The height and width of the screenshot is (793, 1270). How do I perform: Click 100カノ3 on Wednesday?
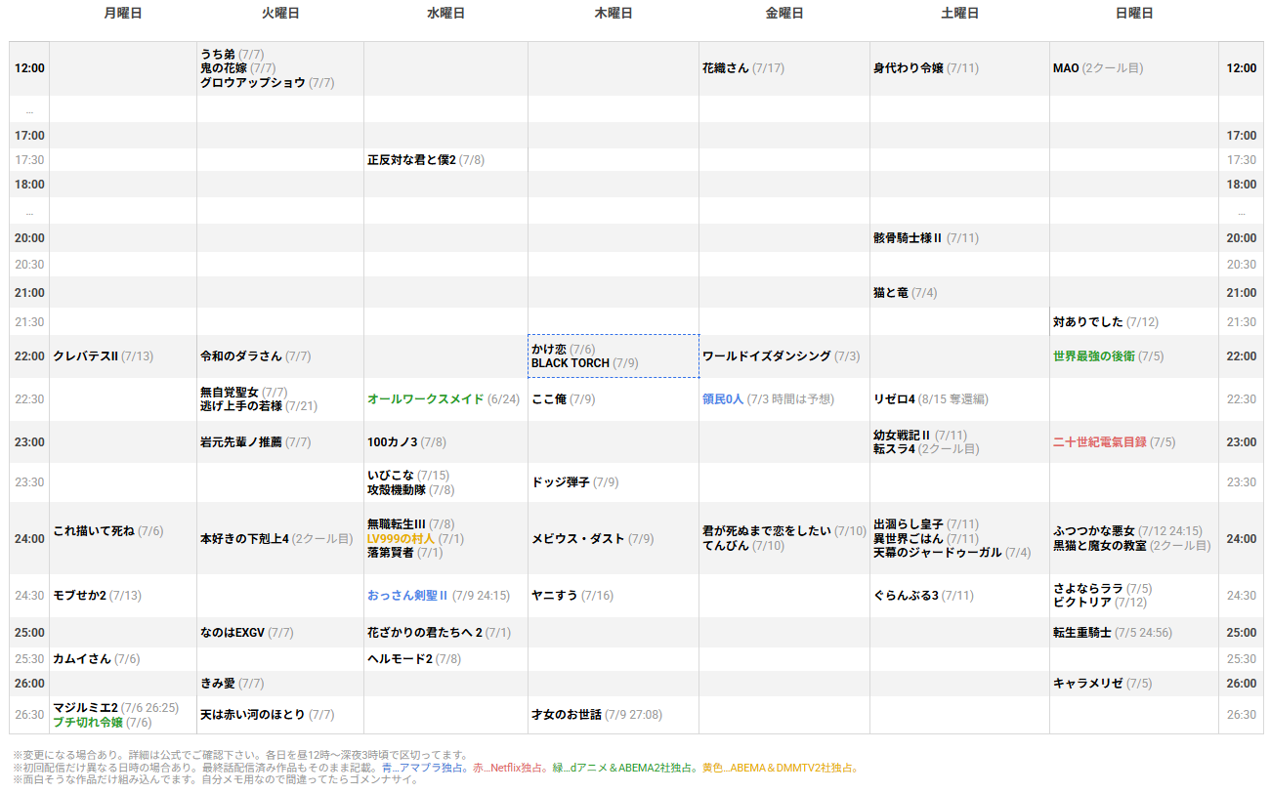point(393,442)
